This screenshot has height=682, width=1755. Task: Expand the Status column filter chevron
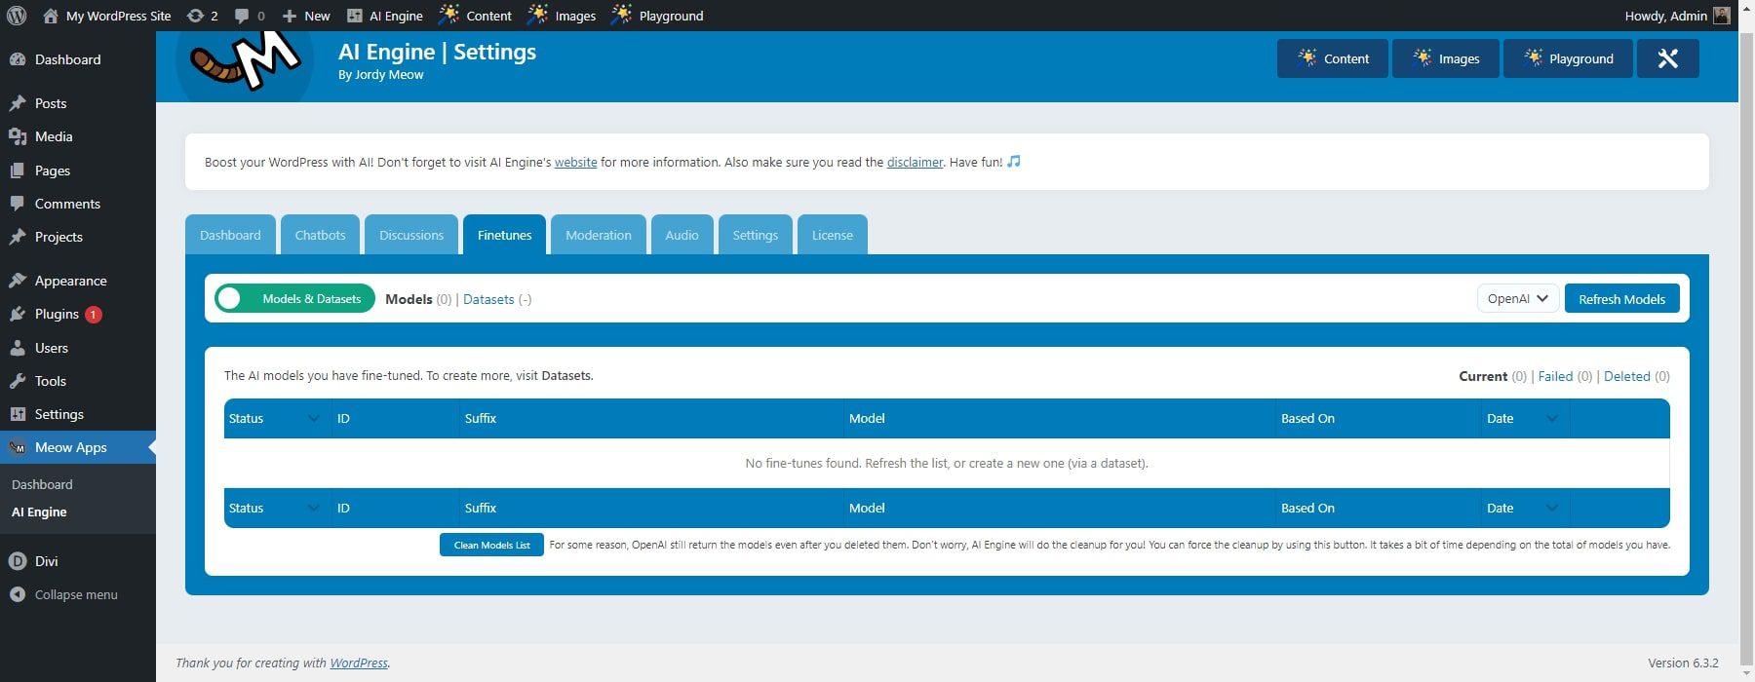313,419
